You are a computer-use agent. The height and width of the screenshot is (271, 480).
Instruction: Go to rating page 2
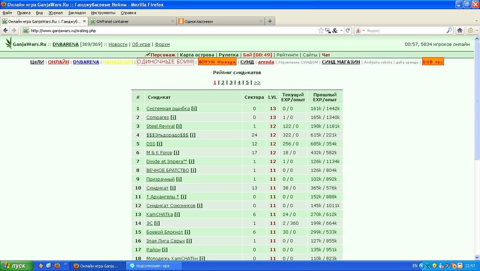[223, 83]
